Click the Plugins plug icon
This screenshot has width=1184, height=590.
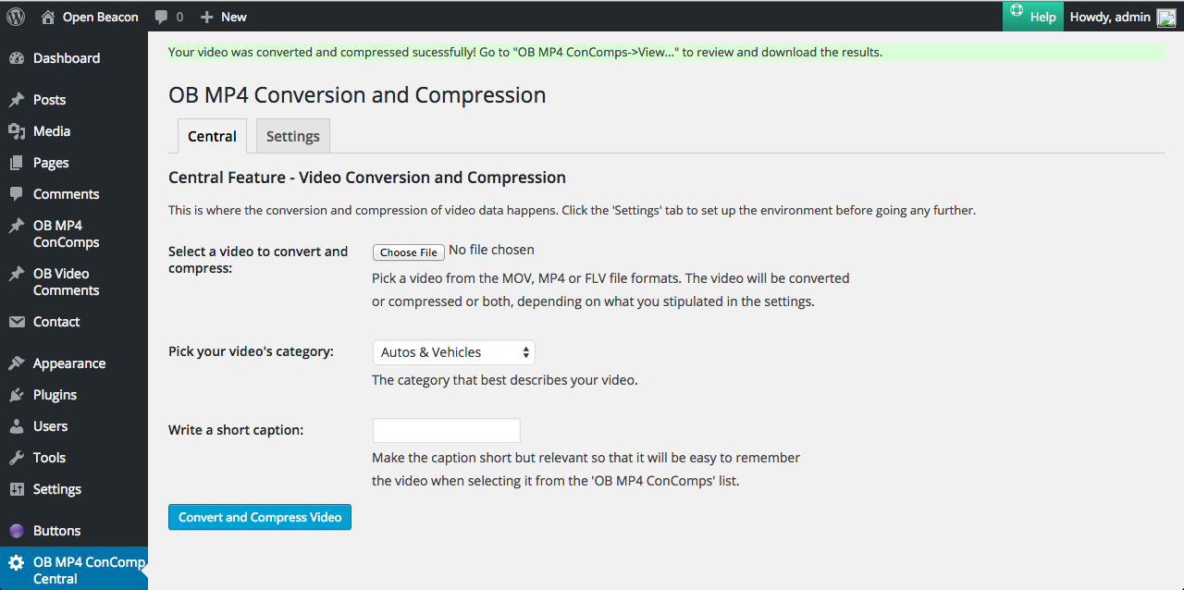(16, 395)
